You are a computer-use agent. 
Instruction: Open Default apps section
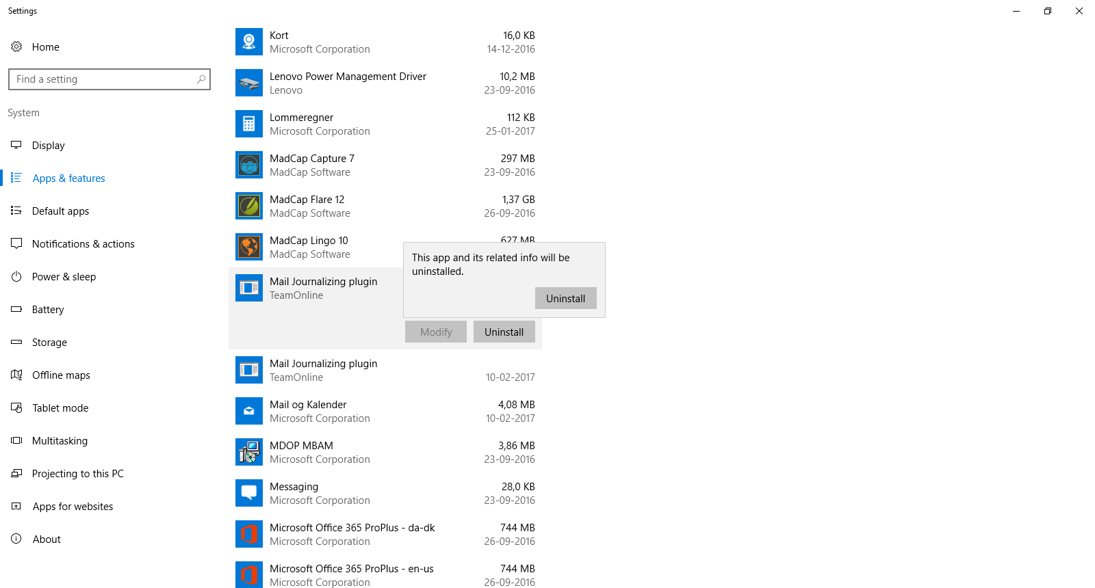[x=109, y=211]
